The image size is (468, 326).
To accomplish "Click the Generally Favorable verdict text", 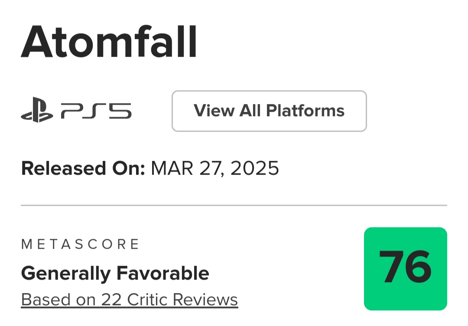I will click(115, 274).
